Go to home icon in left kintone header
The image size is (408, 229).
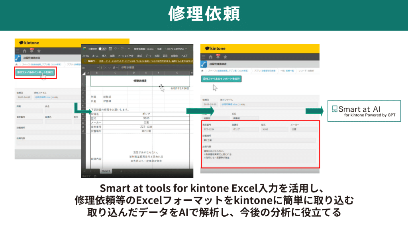click(24, 51)
